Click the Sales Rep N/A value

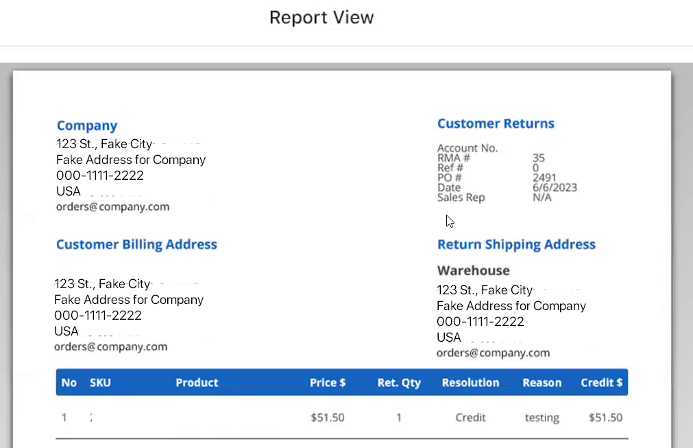pos(542,198)
